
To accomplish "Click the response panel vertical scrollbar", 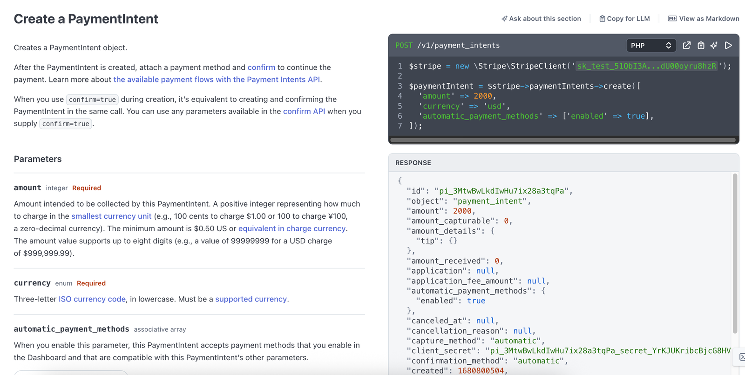I will point(735,254).
